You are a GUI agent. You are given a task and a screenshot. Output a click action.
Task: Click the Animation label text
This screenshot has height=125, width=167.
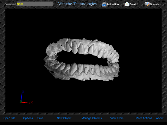pyautogui.click(x=113, y=4)
